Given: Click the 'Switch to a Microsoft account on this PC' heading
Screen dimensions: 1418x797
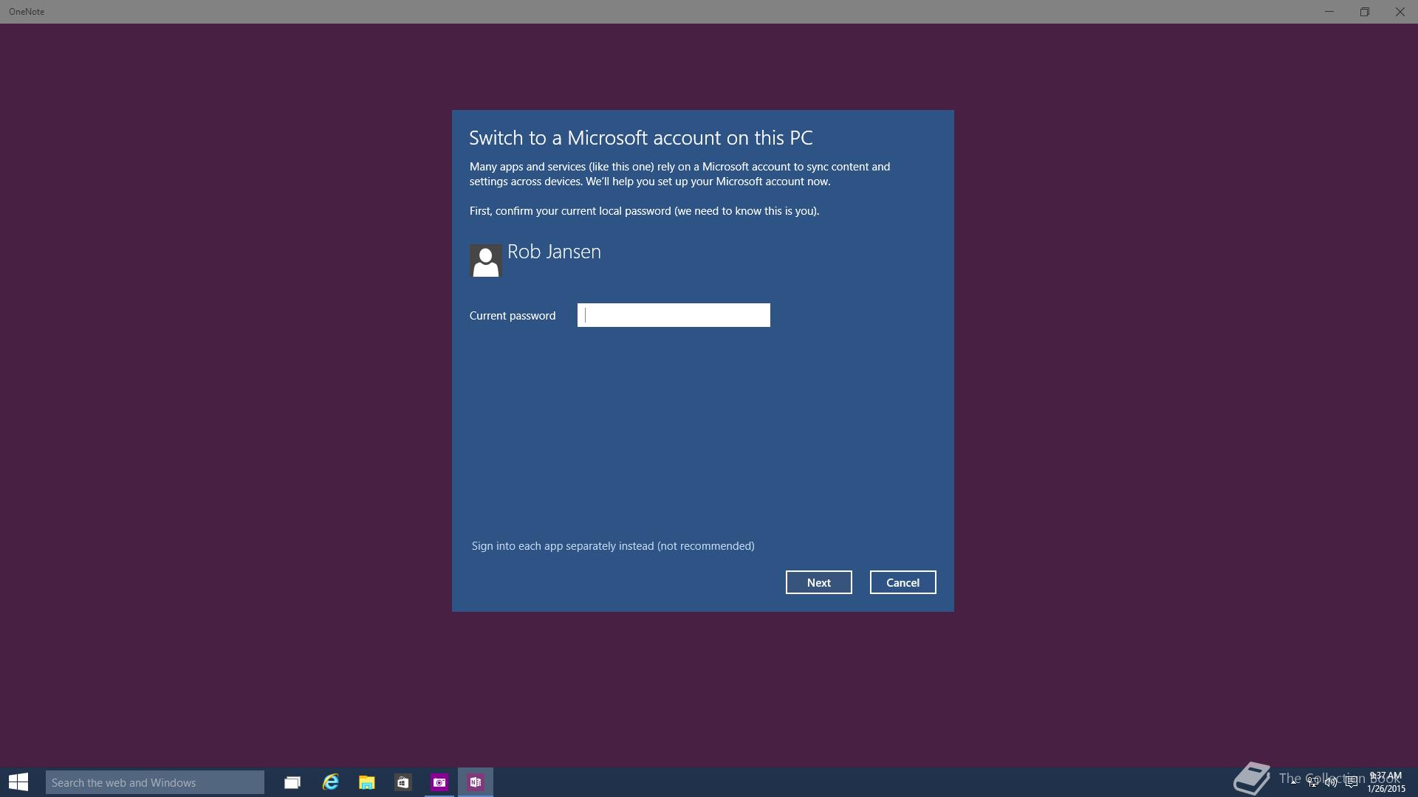Looking at the screenshot, I should click(x=641, y=138).
